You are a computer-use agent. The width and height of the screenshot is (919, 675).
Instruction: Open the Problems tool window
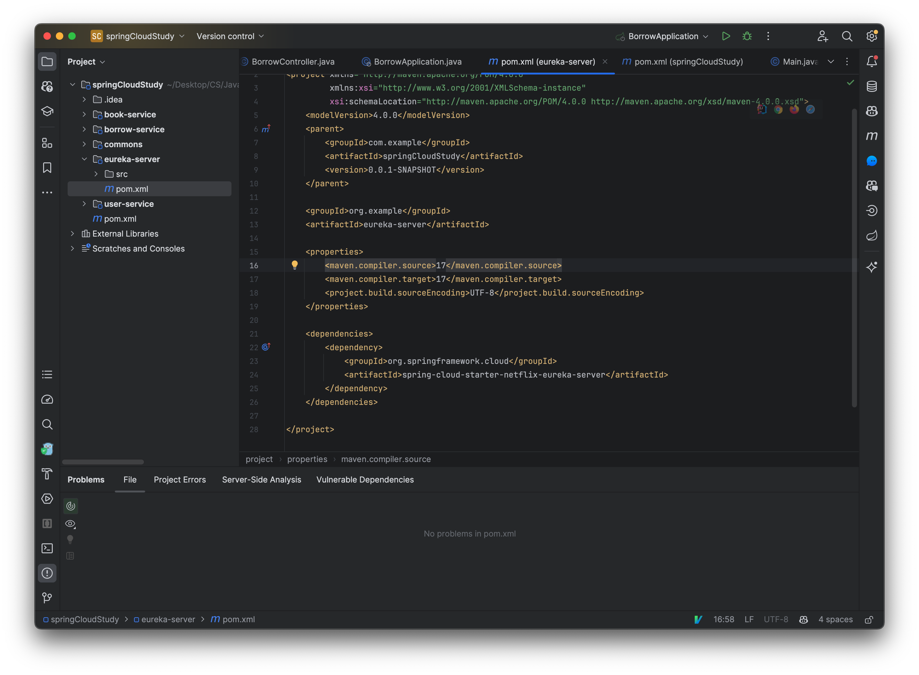[x=47, y=573]
